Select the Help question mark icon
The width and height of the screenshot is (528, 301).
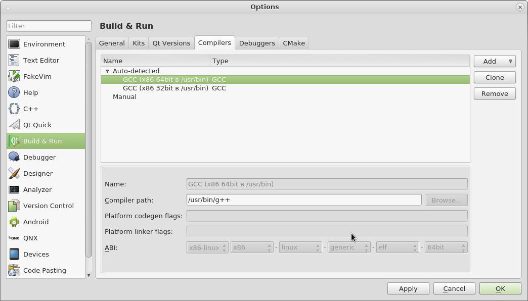click(x=14, y=92)
